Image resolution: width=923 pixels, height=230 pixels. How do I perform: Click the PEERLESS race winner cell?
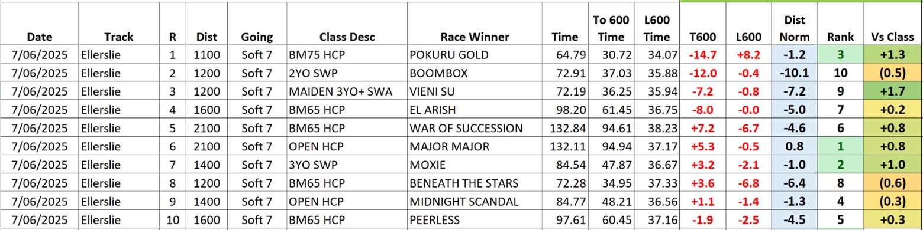click(466, 219)
